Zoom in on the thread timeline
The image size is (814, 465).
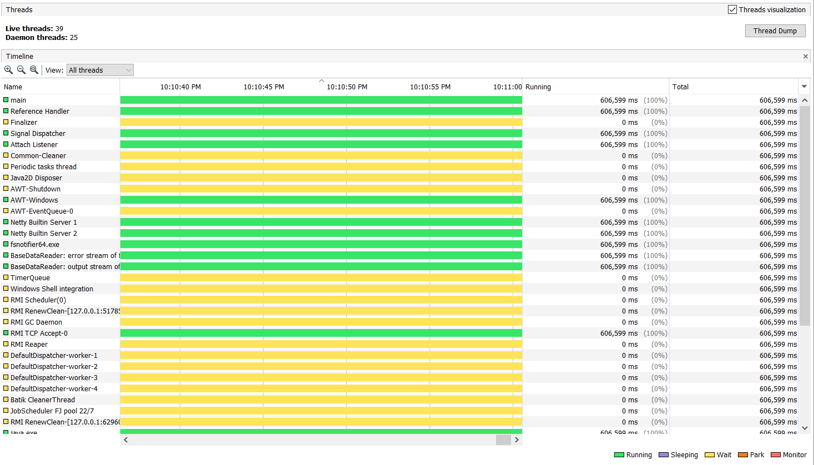(8, 70)
